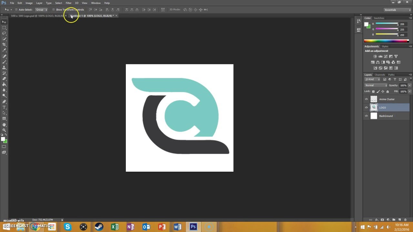413x232 pixels.
Task: Select the Hand tool
Action: click(4, 124)
